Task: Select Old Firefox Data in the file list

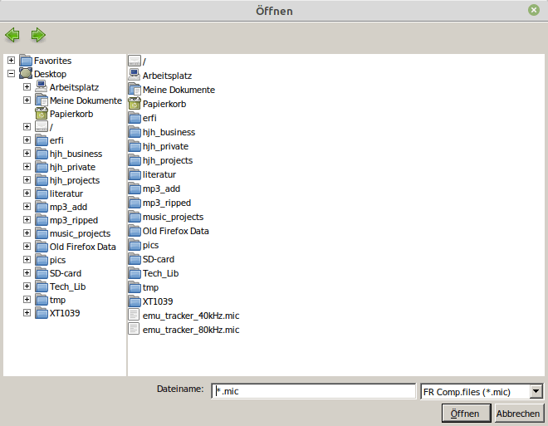Action: click(x=175, y=231)
